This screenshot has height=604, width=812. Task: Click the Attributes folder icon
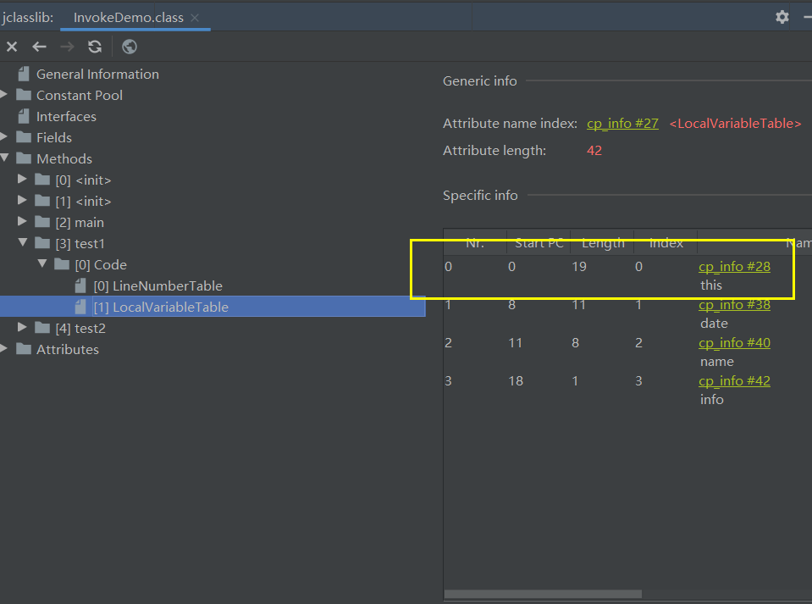pyautogui.click(x=24, y=349)
